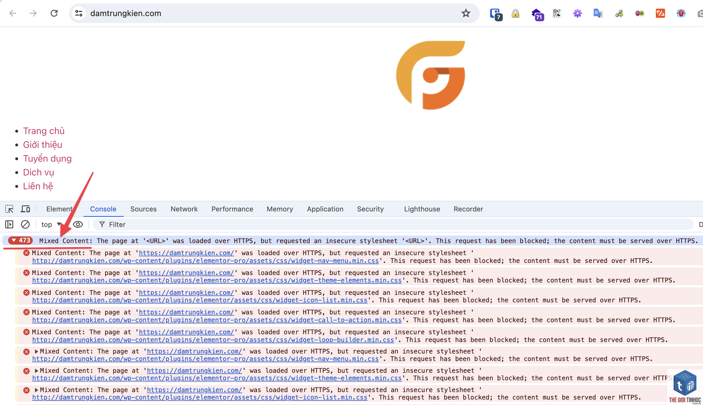Image resolution: width=703 pixels, height=405 pixels.
Task: Open first widget-icon-list.min.css error link
Action: tap(200, 300)
